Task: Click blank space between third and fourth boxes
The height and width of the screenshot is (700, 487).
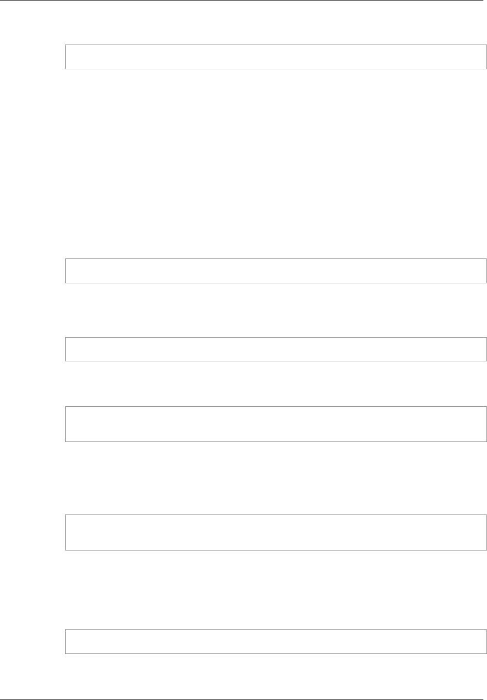Action: point(276,384)
